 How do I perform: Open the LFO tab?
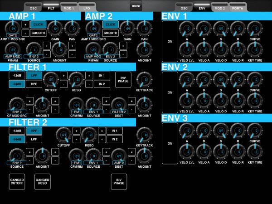point(87,7)
